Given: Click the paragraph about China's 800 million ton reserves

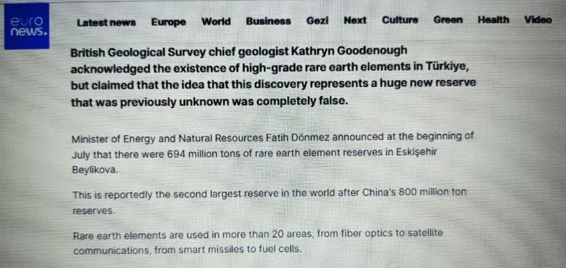Looking at the screenshot, I should [270, 202].
